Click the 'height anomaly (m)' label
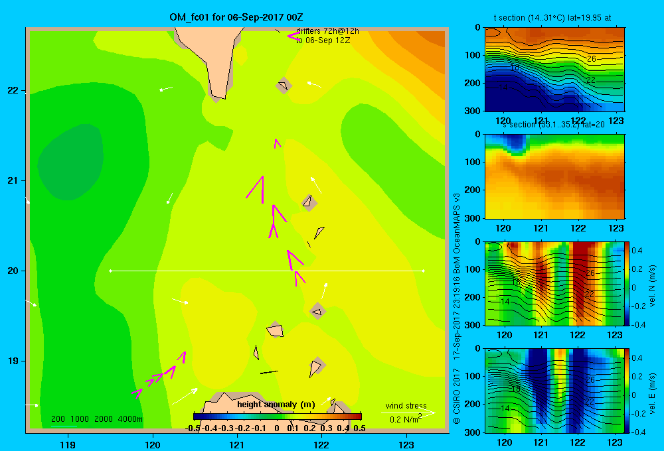The width and height of the screenshot is (664, 451). click(276, 405)
